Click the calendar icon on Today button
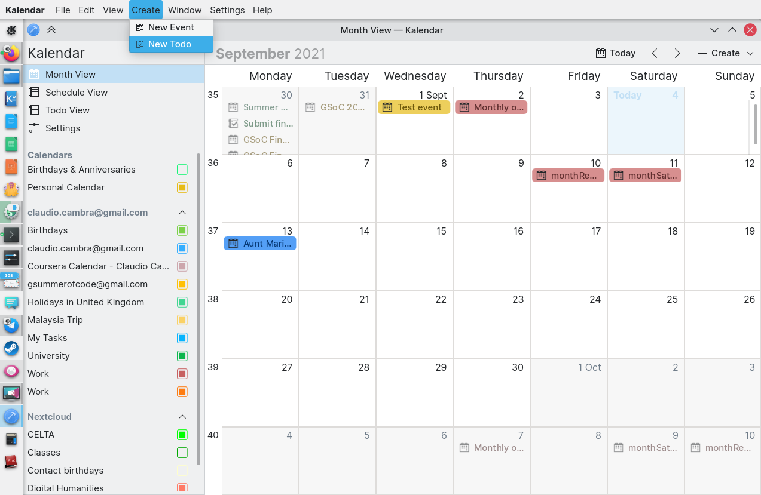Viewport: 761px width, 495px height. pyautogui.click(x=601, y=53)
